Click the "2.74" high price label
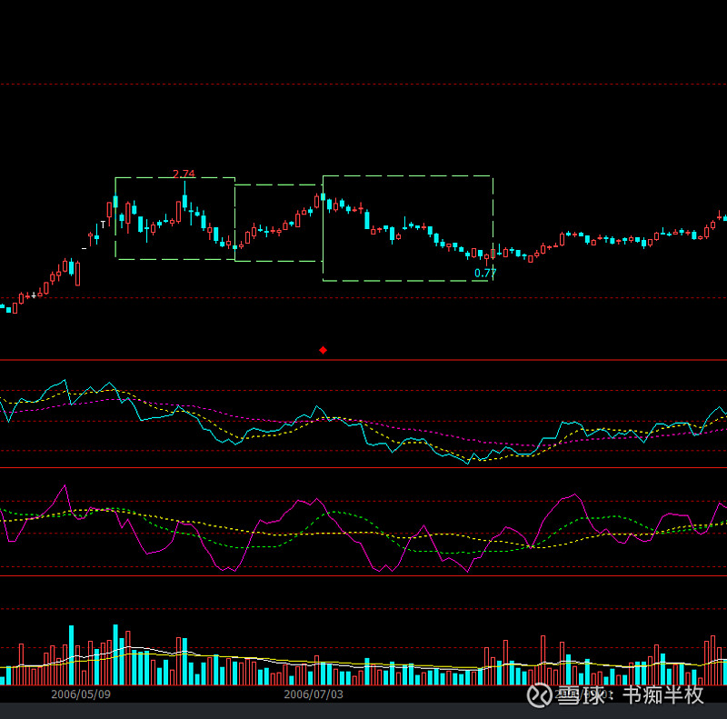Screen dimensions: 727x719 click(x=184, y=174)
